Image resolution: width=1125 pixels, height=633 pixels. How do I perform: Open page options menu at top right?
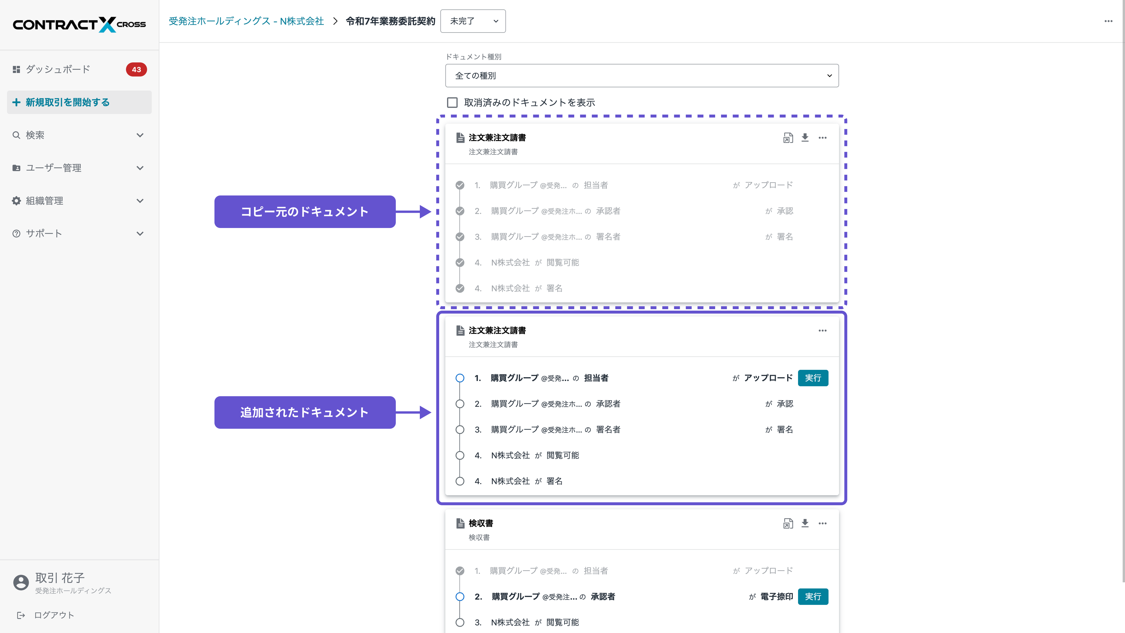click(1108, 21)
